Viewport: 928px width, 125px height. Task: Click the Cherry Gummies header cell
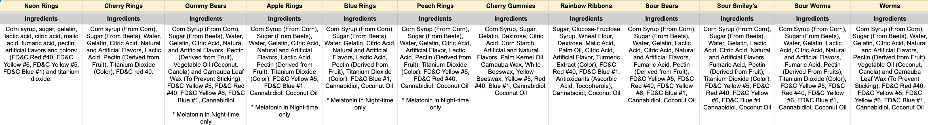pos(511,6)
